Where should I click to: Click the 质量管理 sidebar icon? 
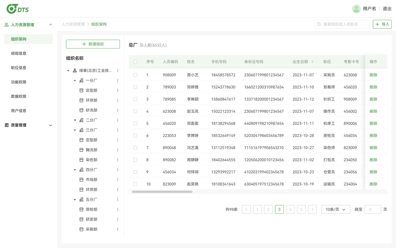[x=7, y=125]
